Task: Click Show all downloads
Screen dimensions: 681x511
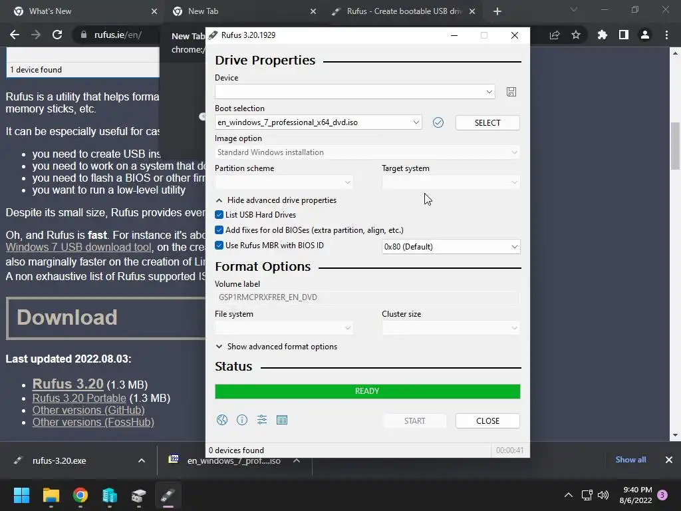Action: [630, 460]
